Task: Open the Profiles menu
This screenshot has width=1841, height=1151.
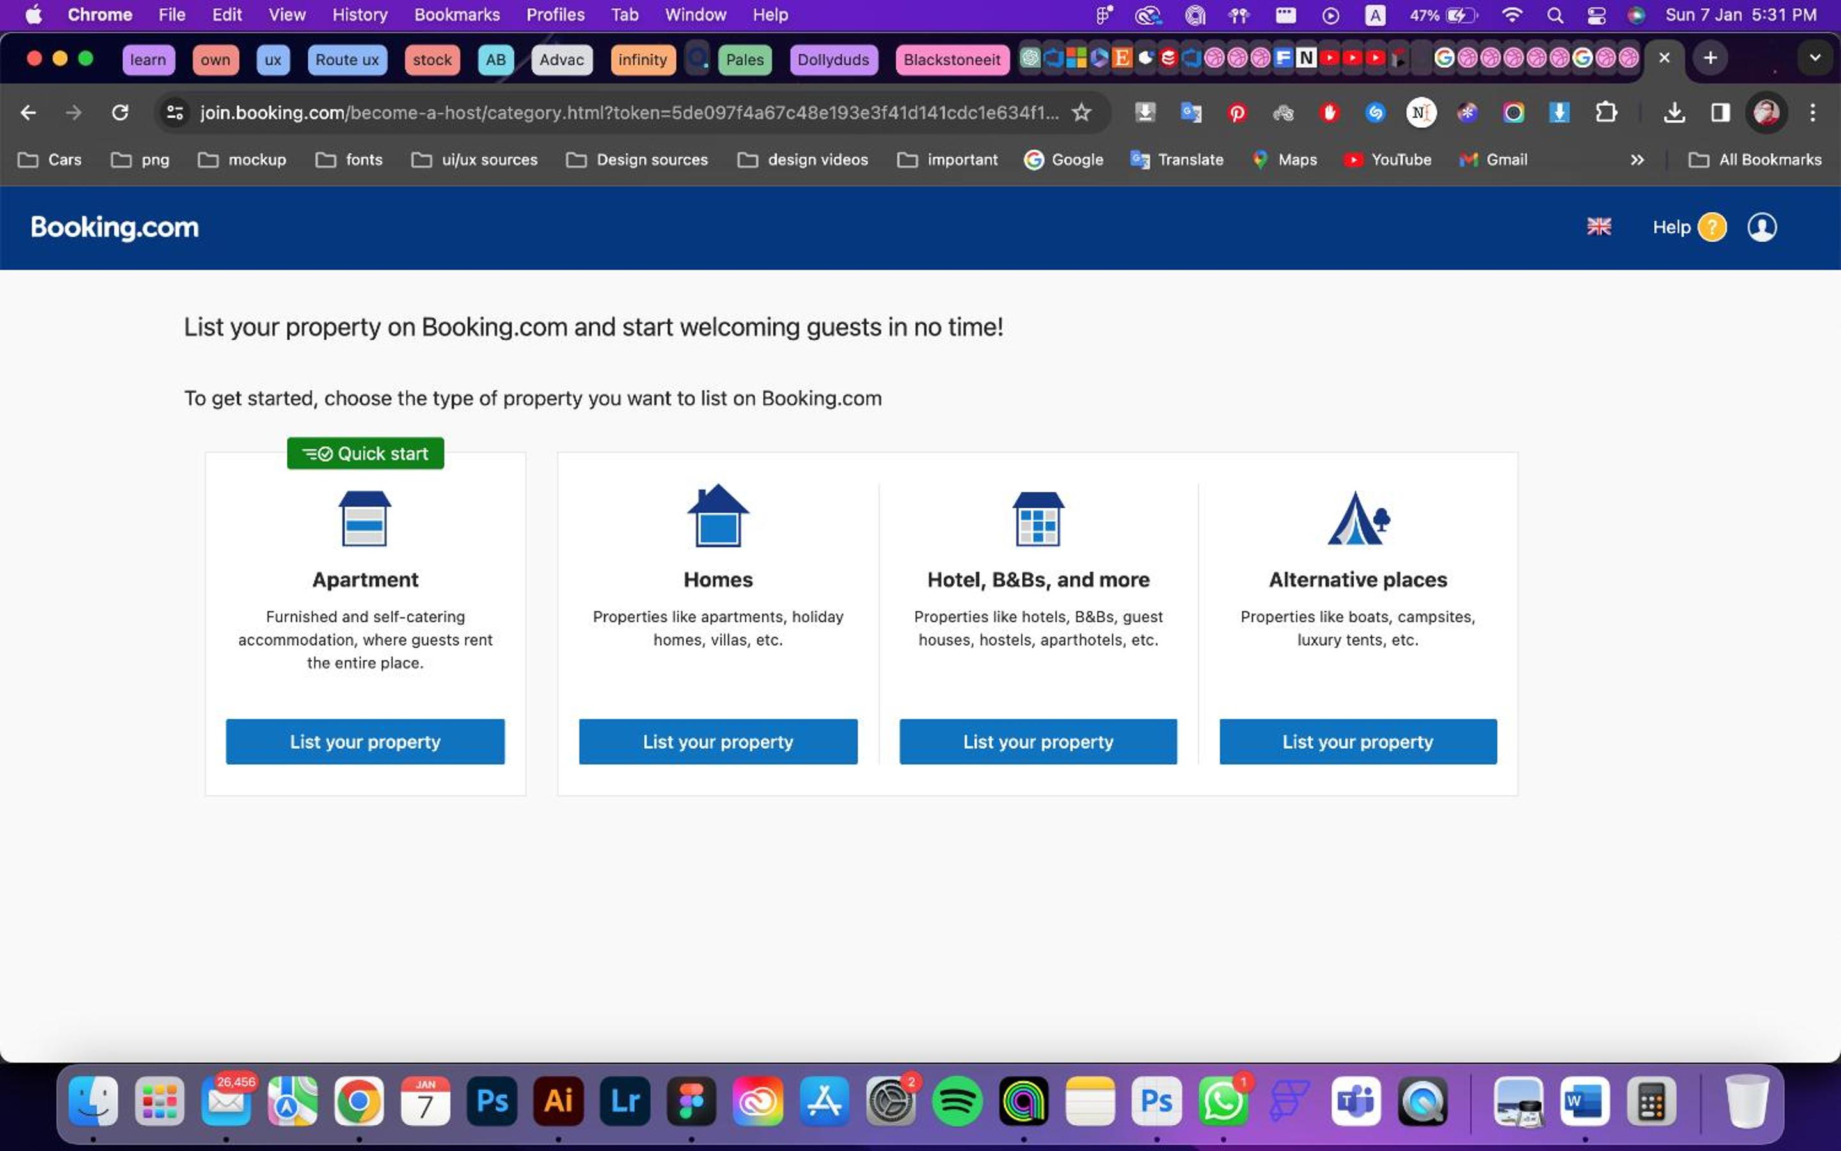Action: 555,15
